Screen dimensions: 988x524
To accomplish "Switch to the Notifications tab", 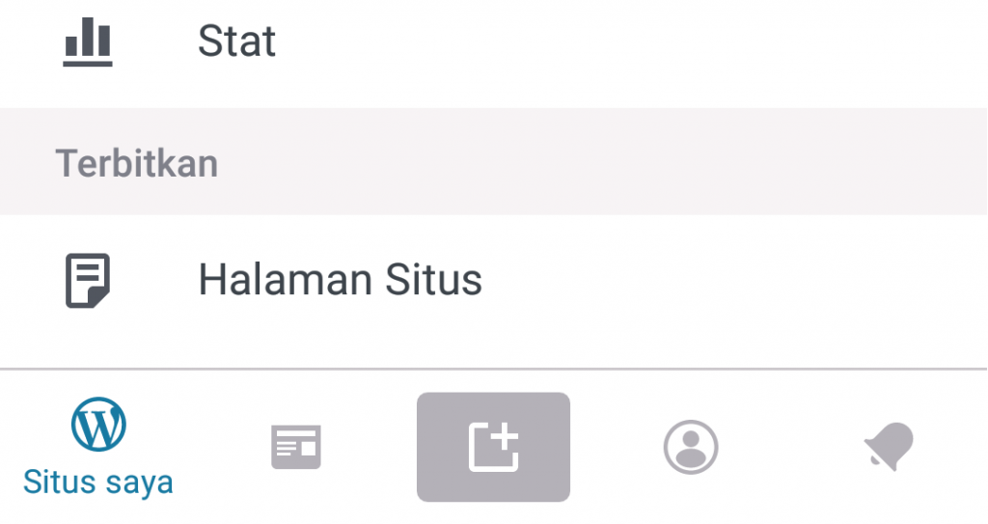I will coord(889,447).
